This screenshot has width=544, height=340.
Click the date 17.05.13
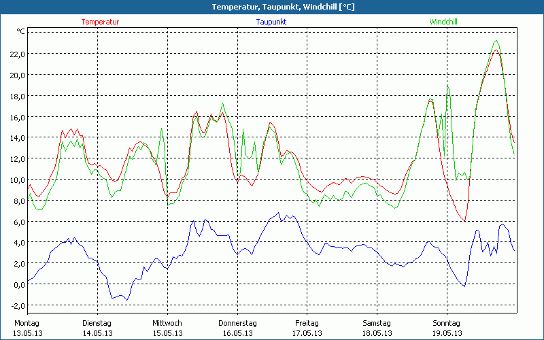coord(307,333)
